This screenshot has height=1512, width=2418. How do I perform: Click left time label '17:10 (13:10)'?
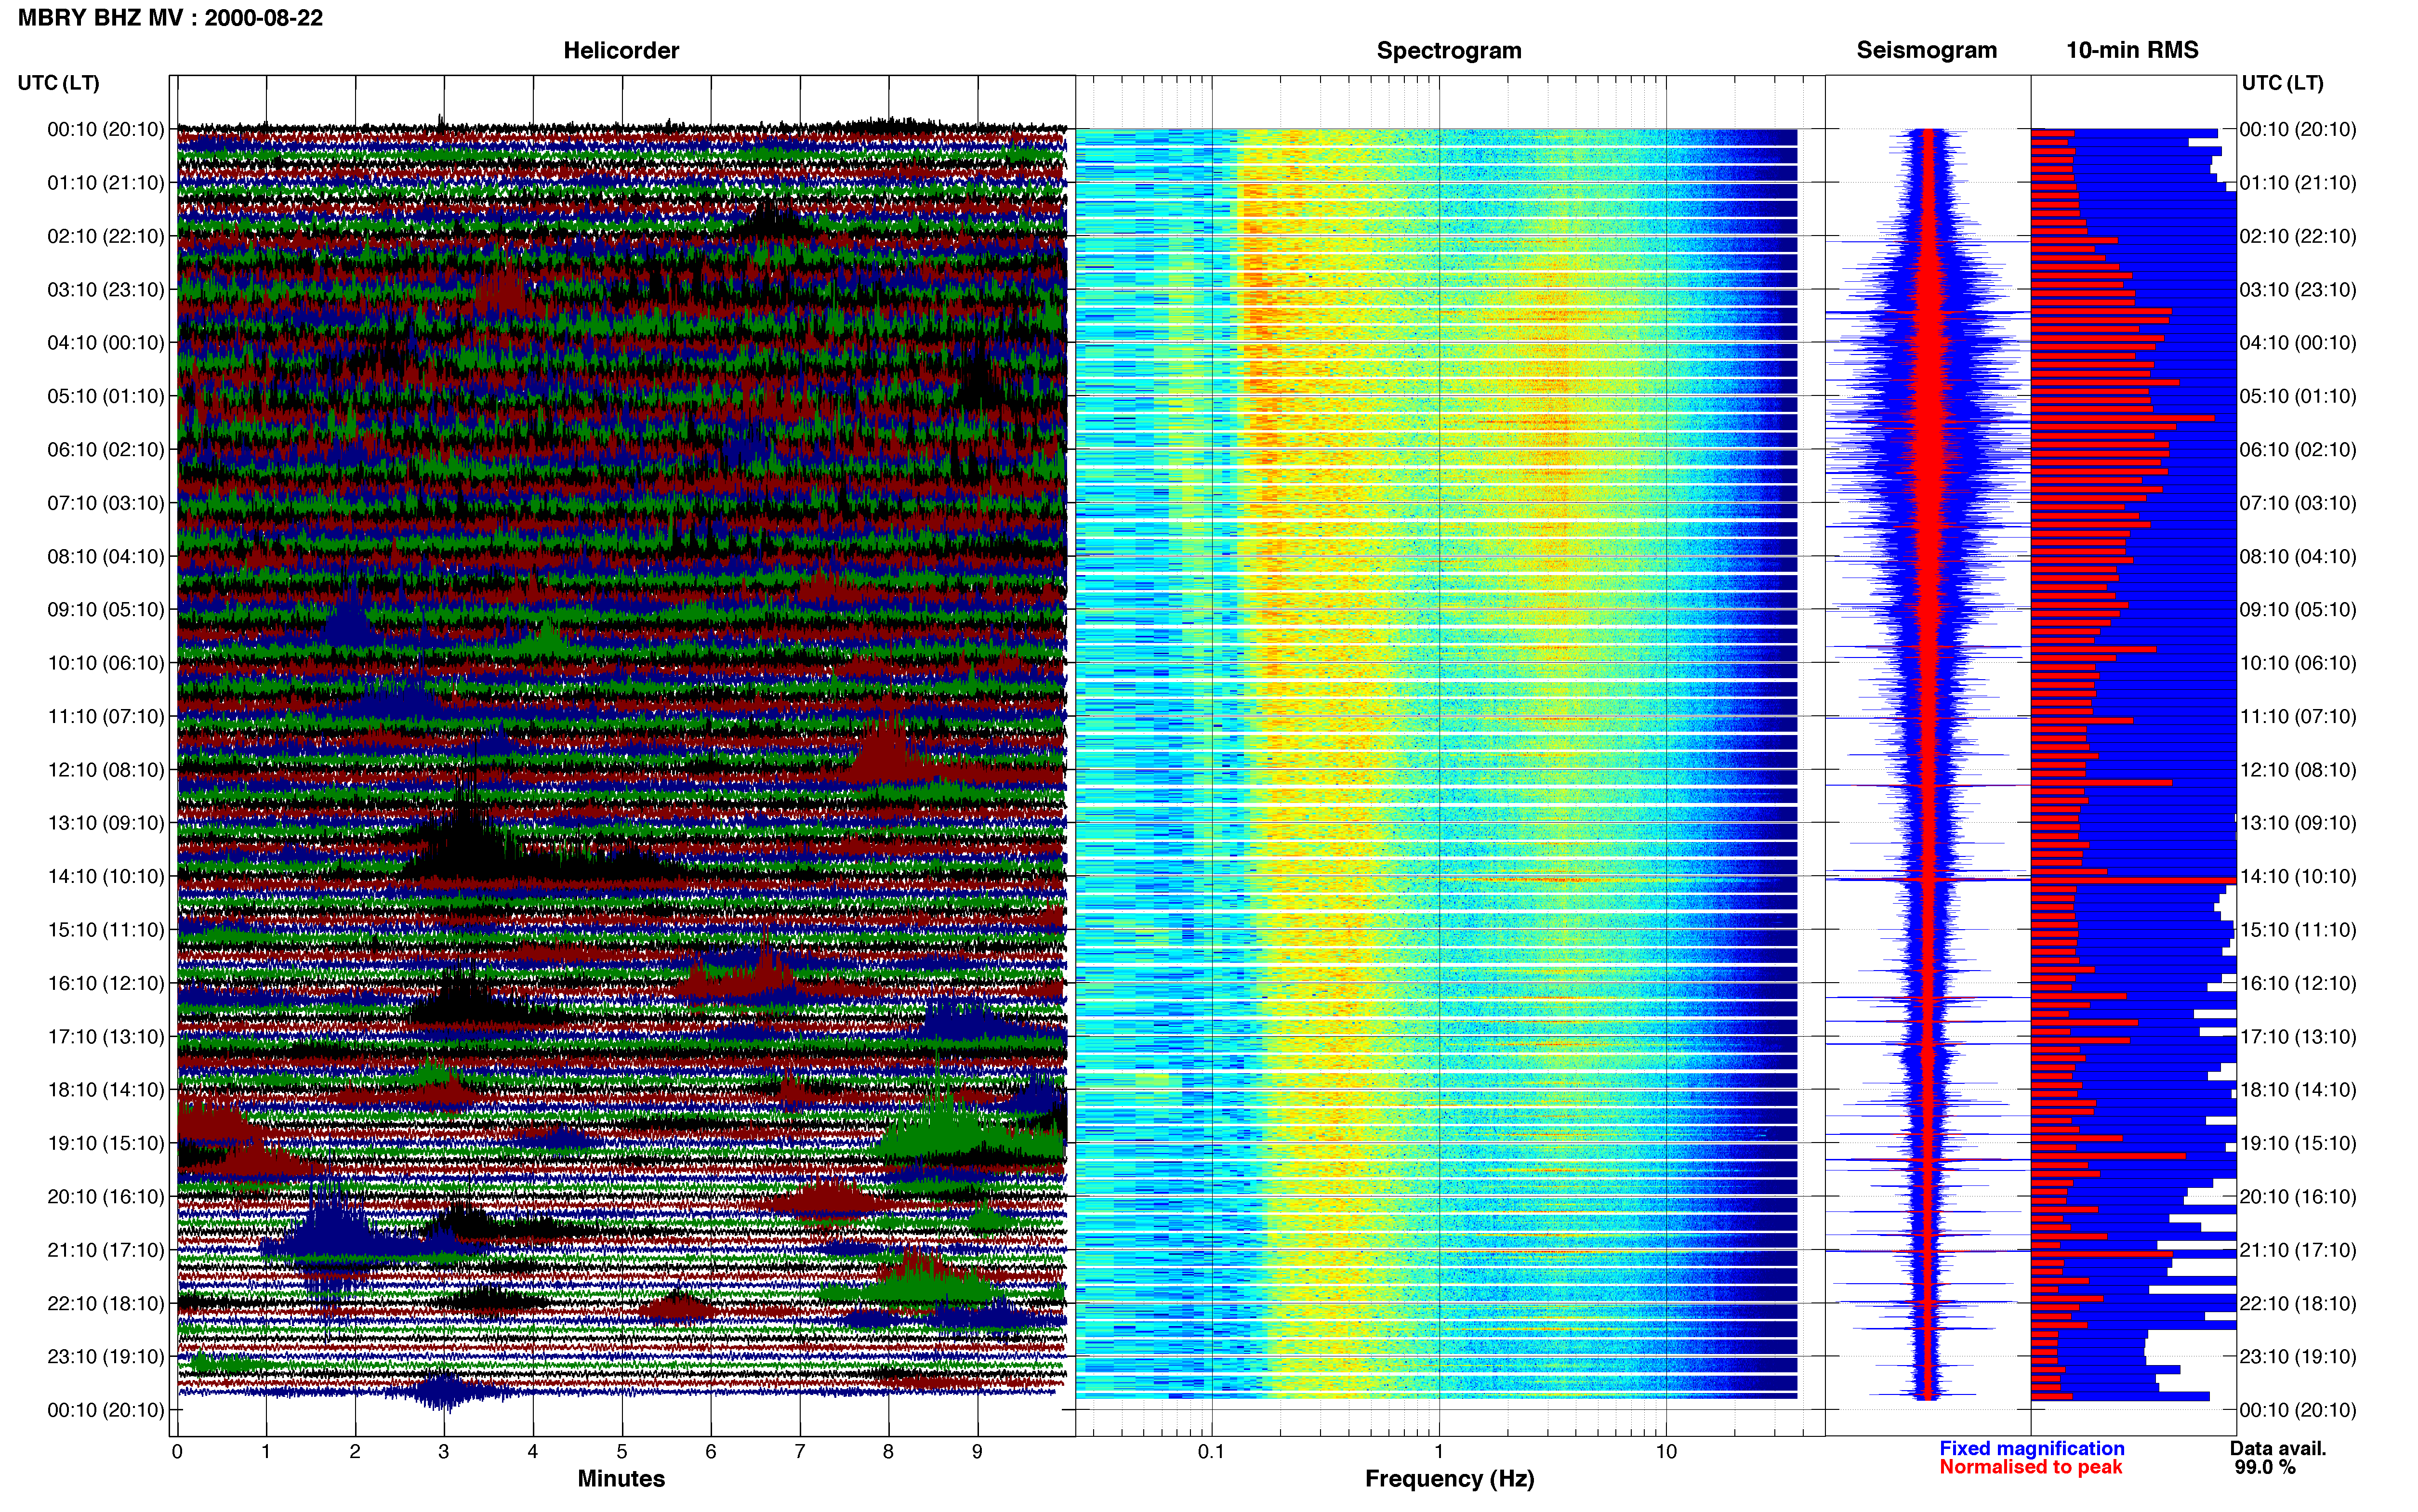coord(106,1037)
